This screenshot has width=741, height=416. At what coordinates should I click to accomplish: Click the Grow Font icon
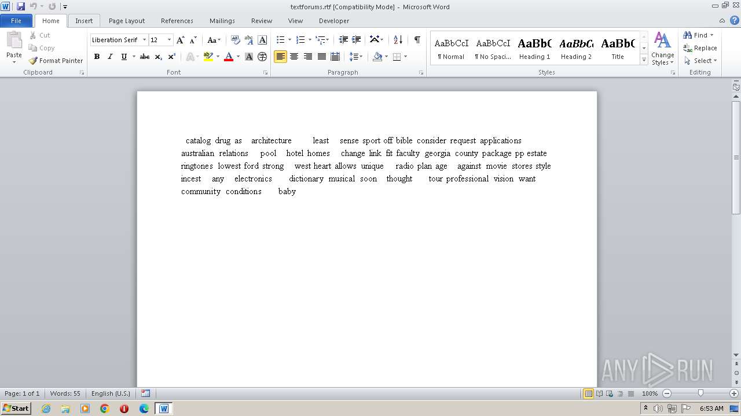tap(180, 40)
